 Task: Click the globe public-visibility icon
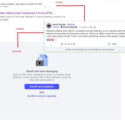[95, 27]
